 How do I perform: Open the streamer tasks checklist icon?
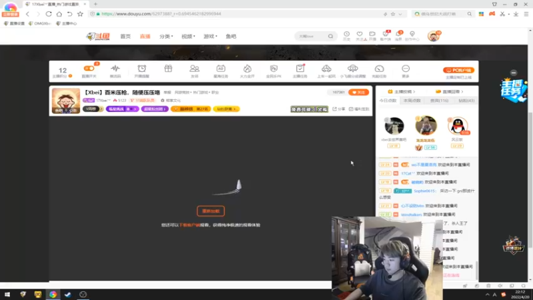[300, 69]
